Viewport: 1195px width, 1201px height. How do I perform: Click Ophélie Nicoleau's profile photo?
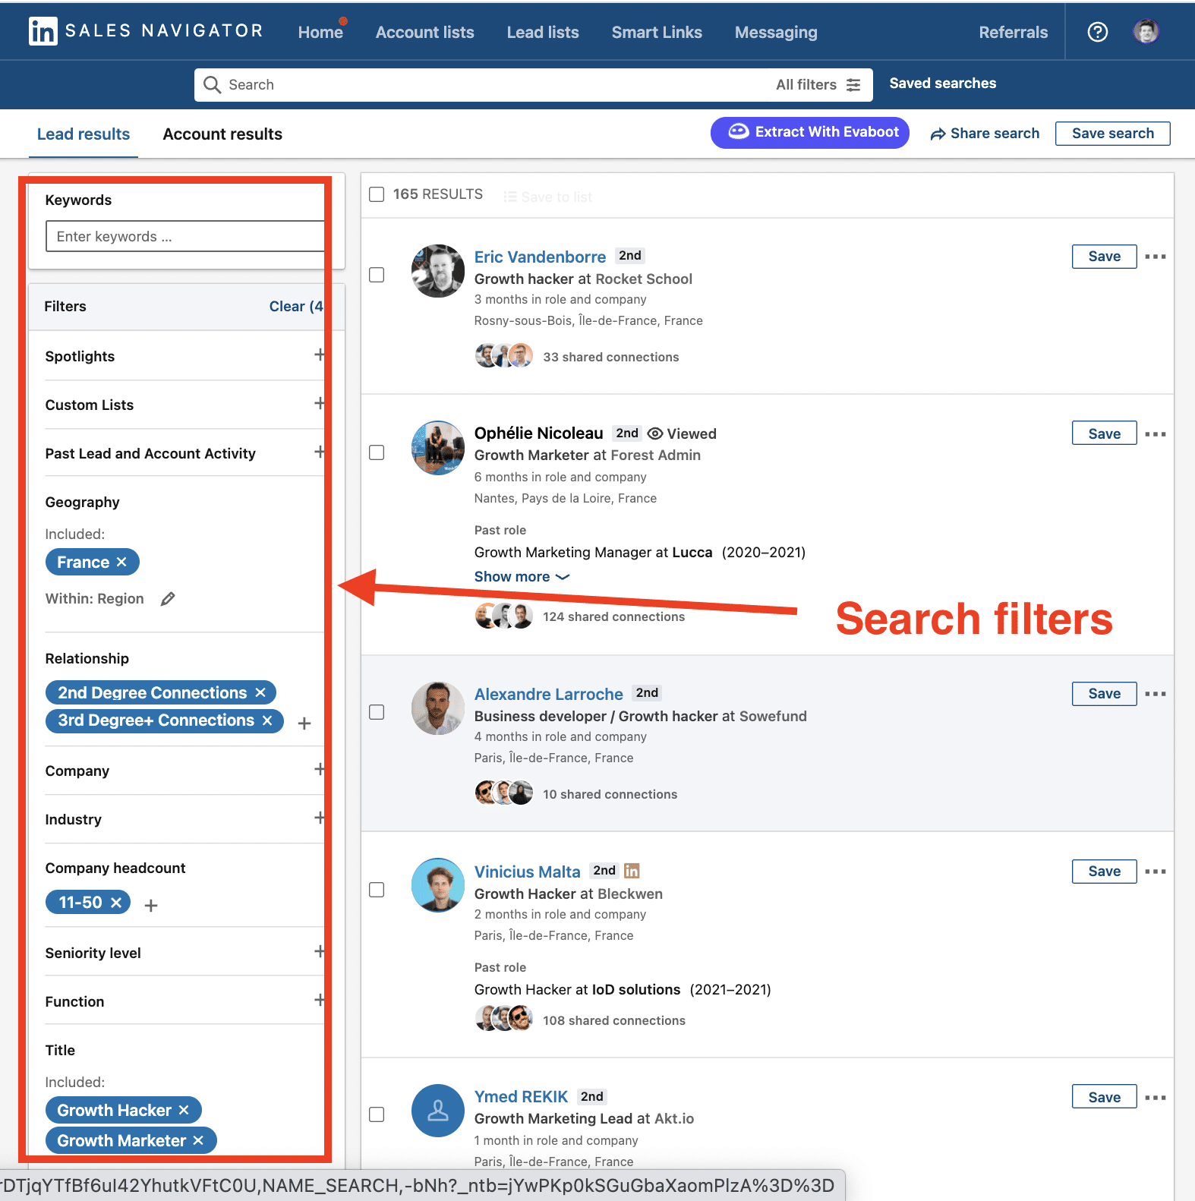coord(438,448)
